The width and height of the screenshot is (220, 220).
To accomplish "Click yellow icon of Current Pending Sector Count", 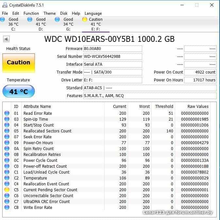I will 7,190.
